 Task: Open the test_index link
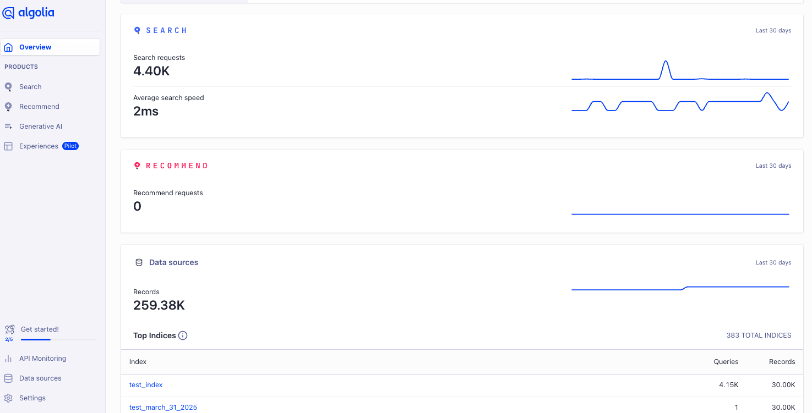(x=146, y=385)
